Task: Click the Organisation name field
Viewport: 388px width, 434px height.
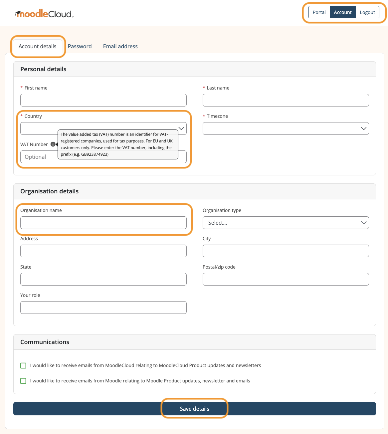Action: [103, 223]
